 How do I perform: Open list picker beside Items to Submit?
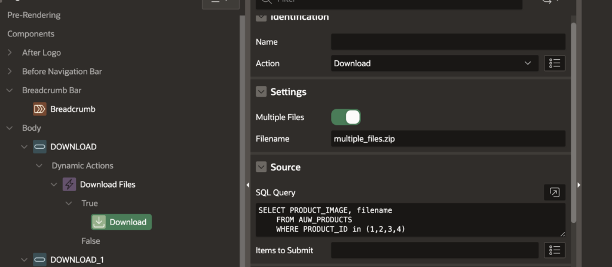coord(554,250)
